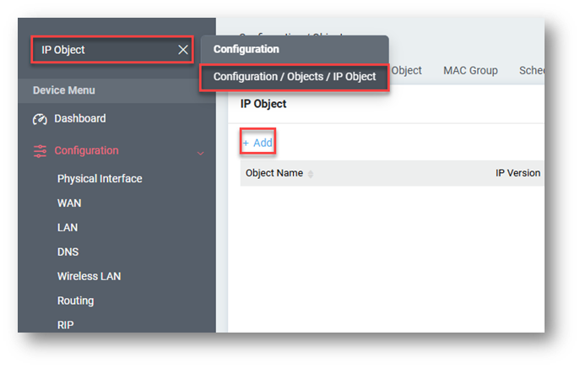Screen dimensions: 580x368
Task: Open the WAN settings page
Action: click(x=69, y=203)
